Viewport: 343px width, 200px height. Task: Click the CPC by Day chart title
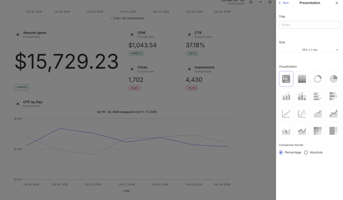point(33,102)
